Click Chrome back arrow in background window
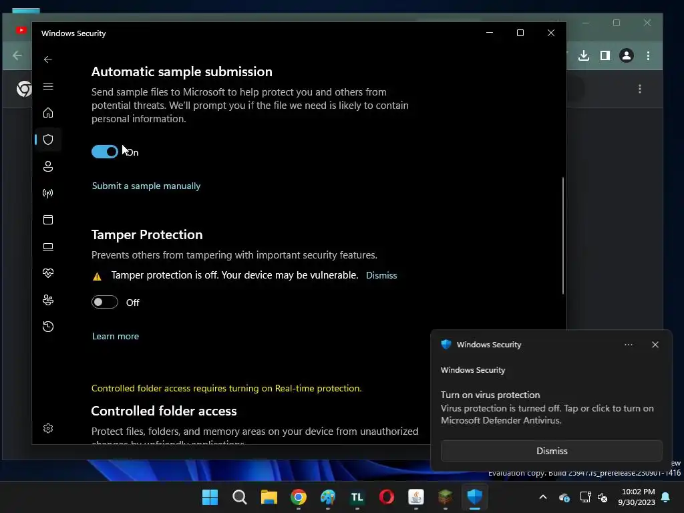684x513 pixels. 17,55
